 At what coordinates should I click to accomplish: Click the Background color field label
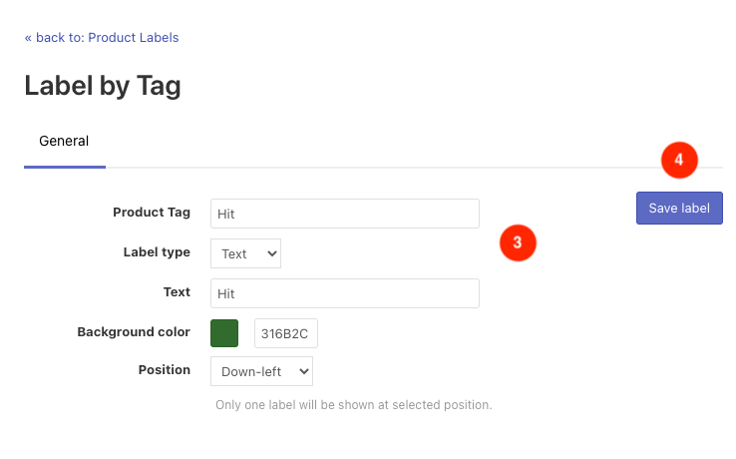pyautogui.click(x=134, y=332)
